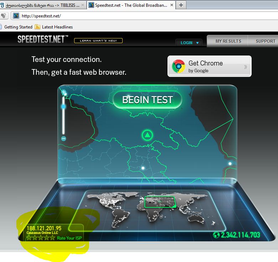Click the ISP star rating

(x=41, y=237)
